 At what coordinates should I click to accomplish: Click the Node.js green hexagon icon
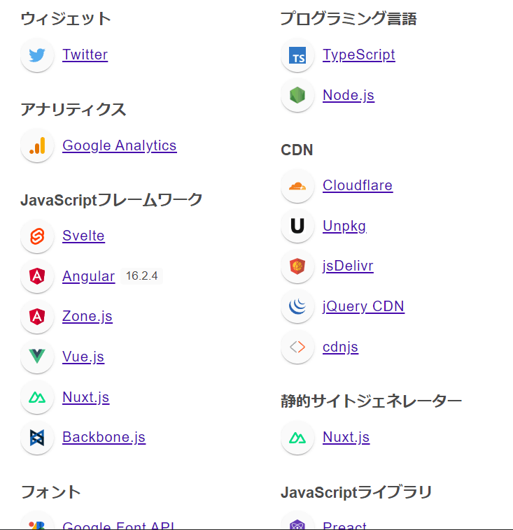297,95
